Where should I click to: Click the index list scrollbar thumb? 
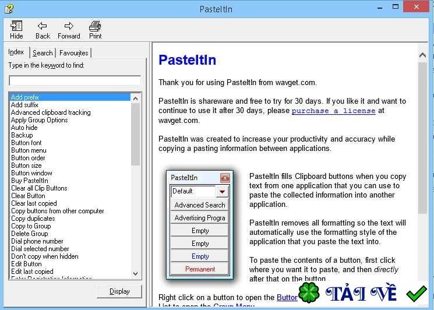(x=135, y=134)
